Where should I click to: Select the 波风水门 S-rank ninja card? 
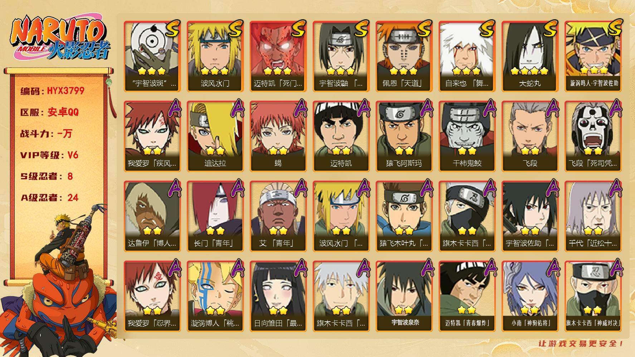pyautogui.click(x=215, y=56)
